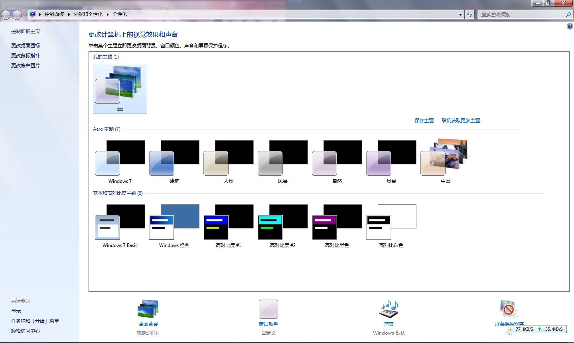This screenshot has width=574, height=343.
Task: Choose the Windows 7 Basic theme
Action: 120,226
